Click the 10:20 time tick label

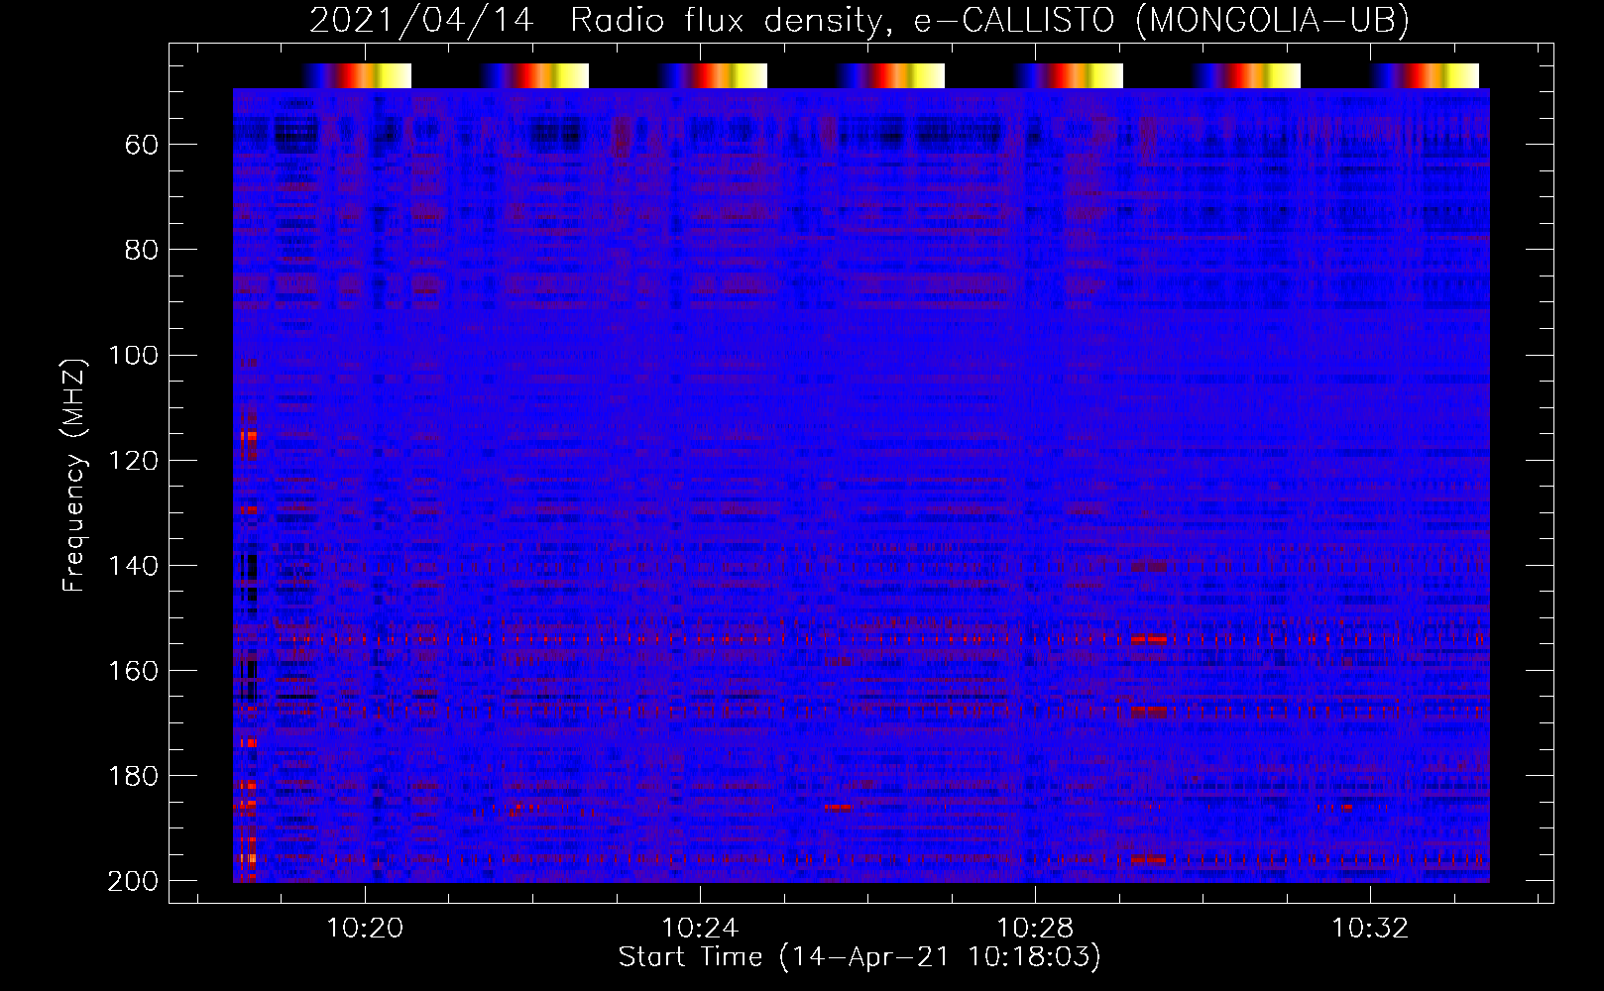366,928
